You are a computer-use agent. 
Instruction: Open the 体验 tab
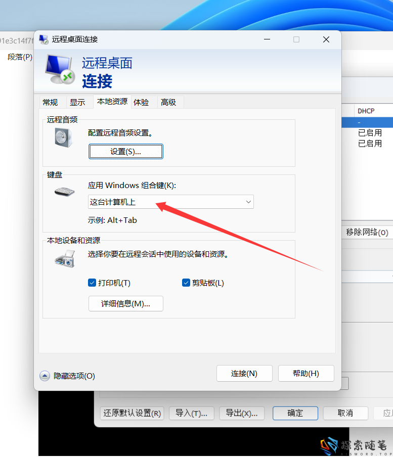141,102
